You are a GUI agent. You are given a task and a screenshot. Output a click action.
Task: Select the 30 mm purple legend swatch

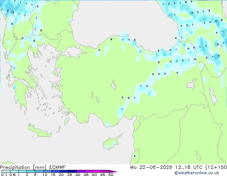pos(81,171)
